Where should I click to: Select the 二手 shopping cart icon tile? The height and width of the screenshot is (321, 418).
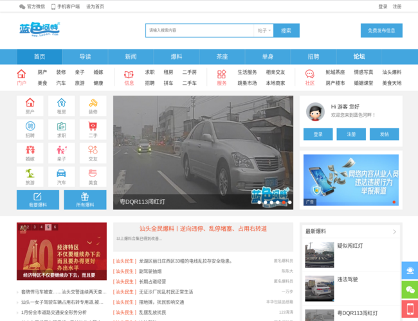pos(93,130)
